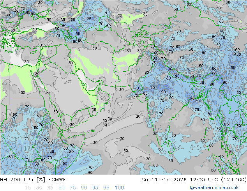Click legend value 30 in color scale
The image size is (247, 191).
[39, 188]
